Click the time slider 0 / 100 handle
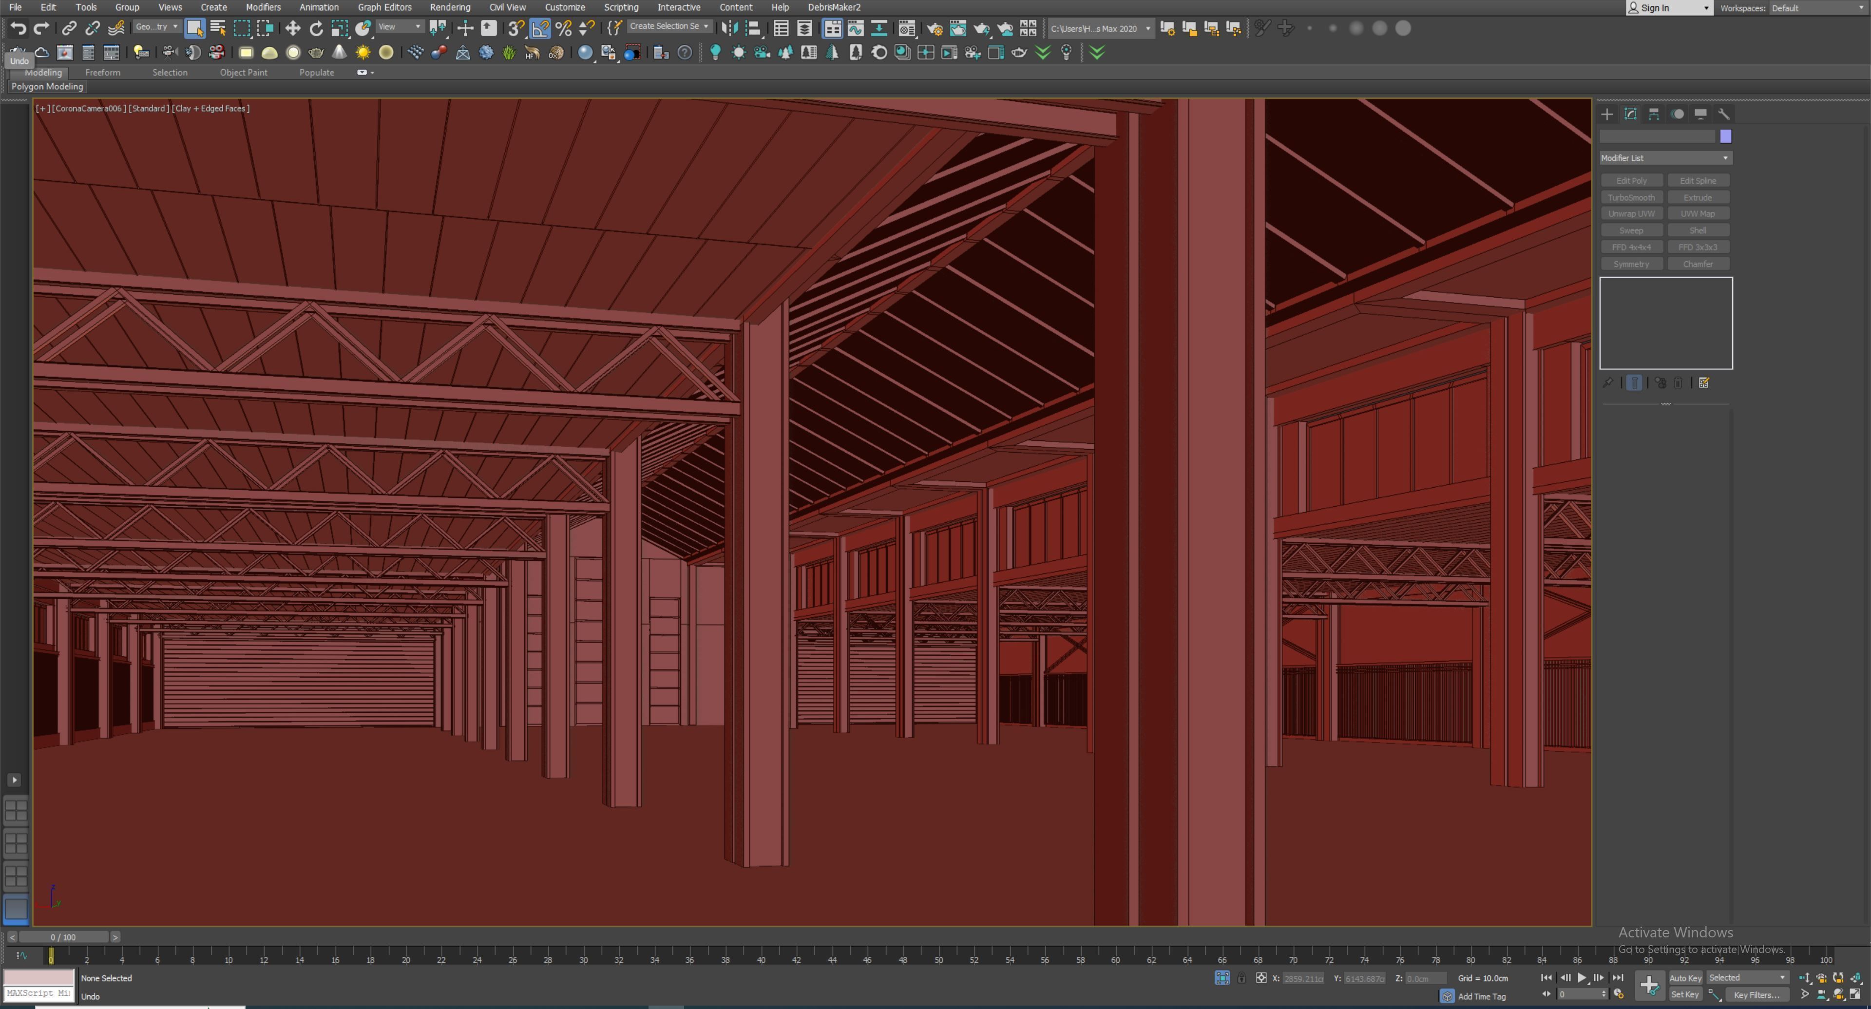This screenshot has height=1009, width=1871. (63, 937)
